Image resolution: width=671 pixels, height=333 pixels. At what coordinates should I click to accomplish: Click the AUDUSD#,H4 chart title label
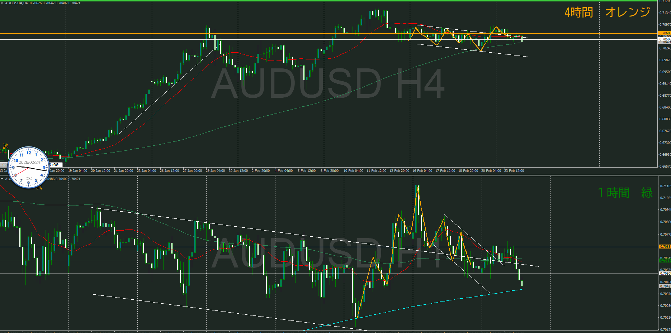(16, 3)
